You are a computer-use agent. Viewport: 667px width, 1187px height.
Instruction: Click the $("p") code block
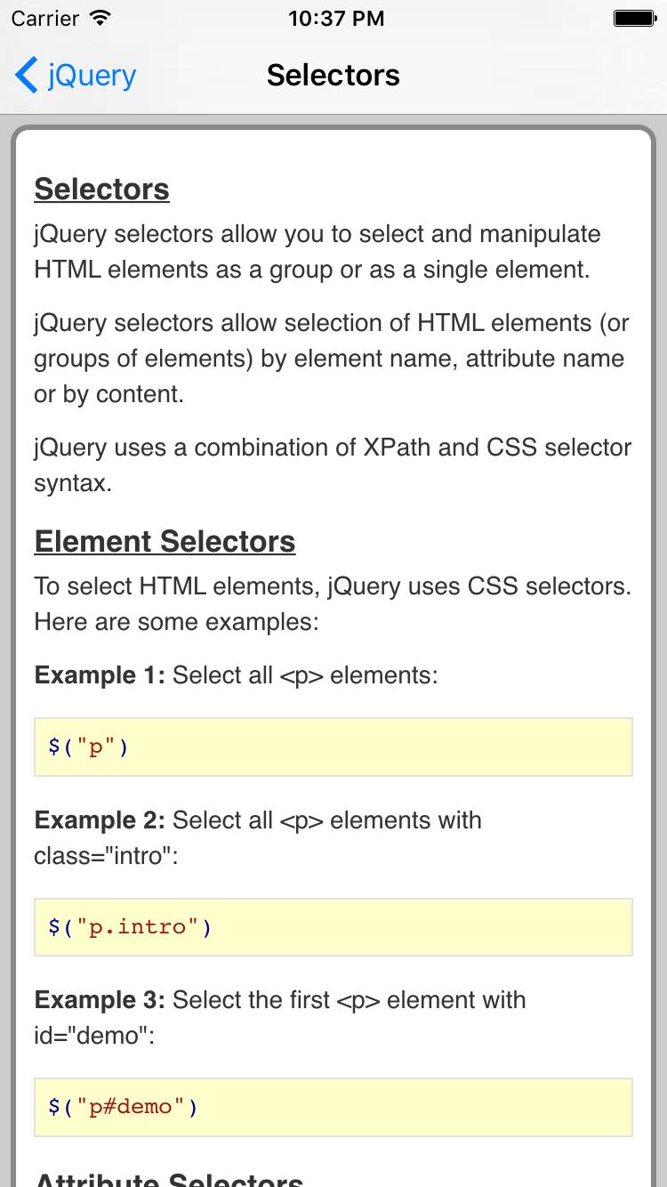point(333,746)
